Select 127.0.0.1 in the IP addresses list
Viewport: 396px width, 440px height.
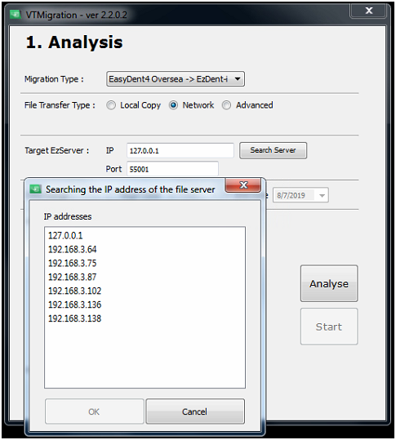click(x=65, y=235)
